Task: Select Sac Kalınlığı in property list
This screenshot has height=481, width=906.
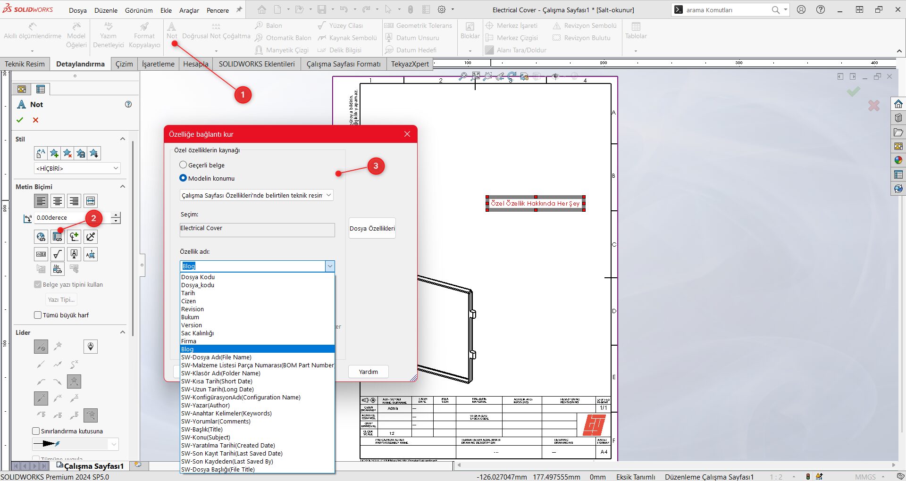Action: [x=257, y=333]
